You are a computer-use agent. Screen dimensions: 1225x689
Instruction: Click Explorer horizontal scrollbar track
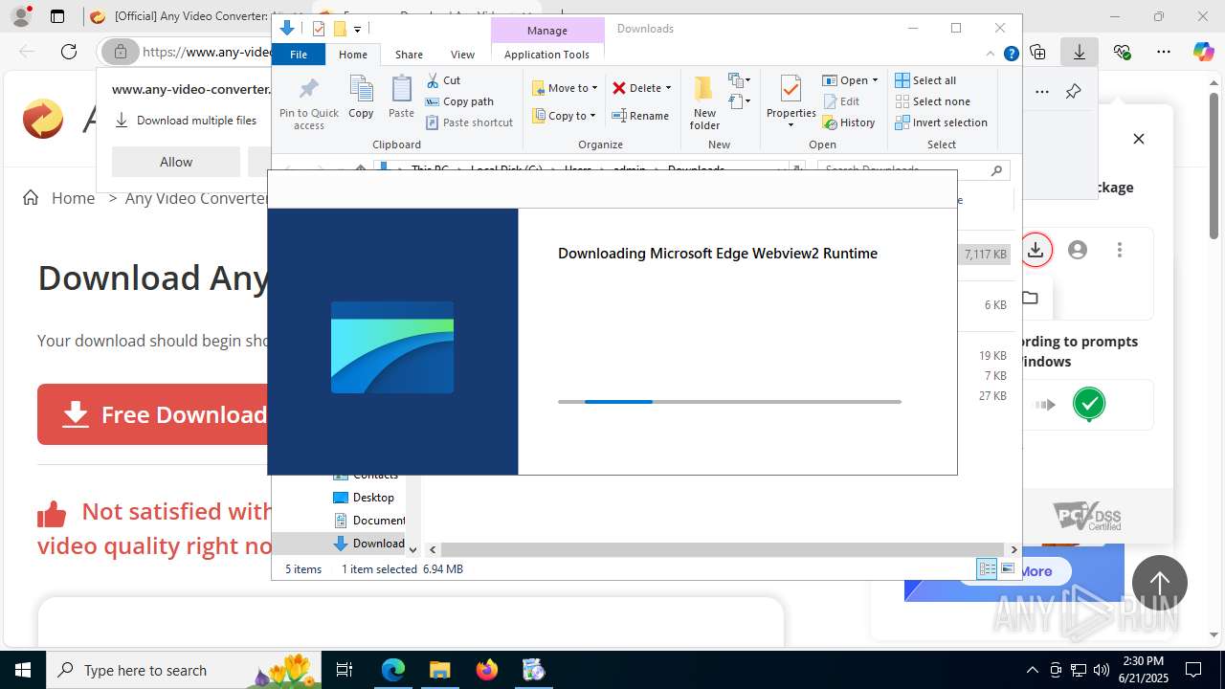[x=723, y=549]
